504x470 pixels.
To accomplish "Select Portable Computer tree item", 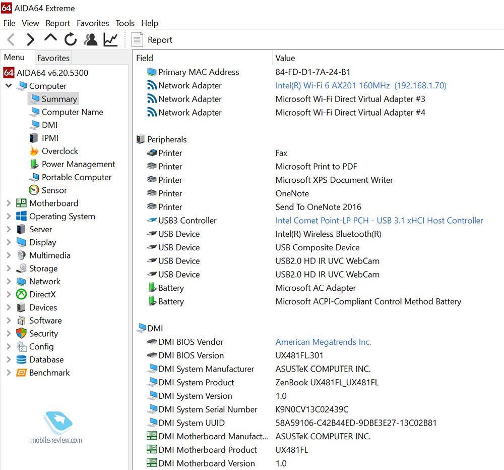I will pyautogui.click(x=77, y=177).
